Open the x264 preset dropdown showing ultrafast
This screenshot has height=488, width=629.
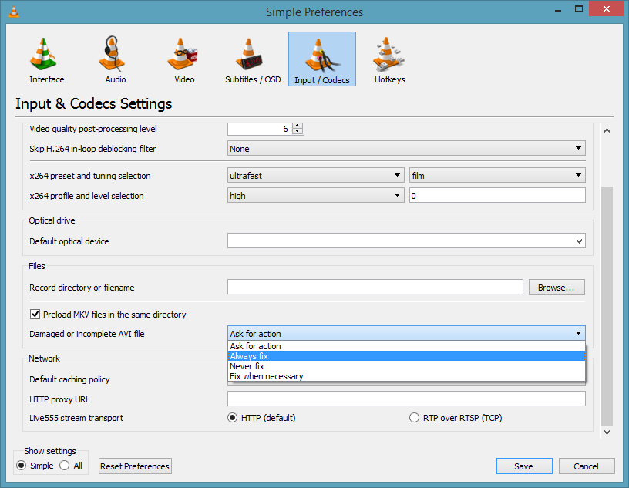click(316, 175)
